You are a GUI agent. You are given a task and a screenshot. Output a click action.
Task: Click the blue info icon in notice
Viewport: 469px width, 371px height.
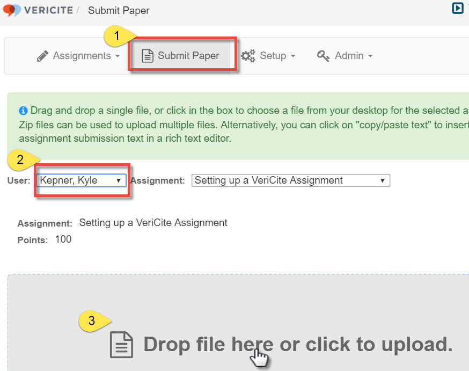tap(23, 111)
